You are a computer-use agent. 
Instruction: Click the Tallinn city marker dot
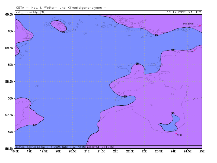[194, 50]
